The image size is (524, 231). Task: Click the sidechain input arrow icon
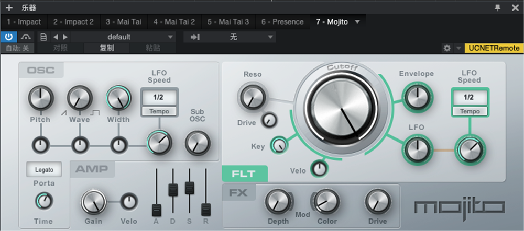point(195,37)
